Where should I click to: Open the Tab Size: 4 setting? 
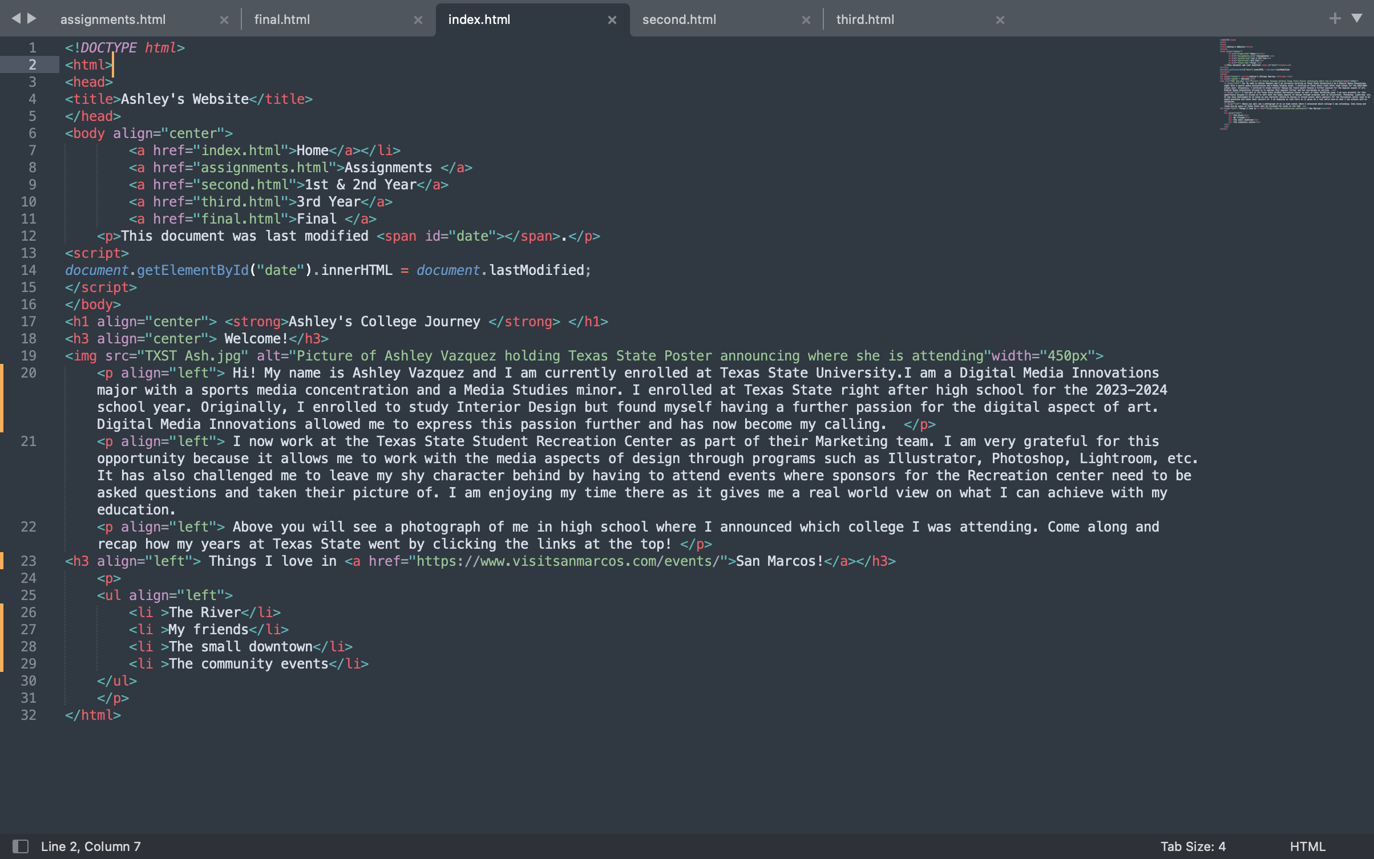(x=1193, y=846)
